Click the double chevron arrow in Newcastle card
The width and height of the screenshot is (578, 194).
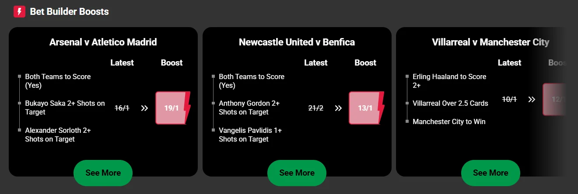[x=338, y=108]
